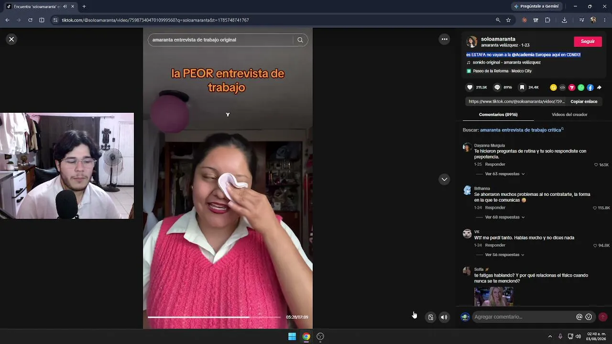Reply to Dayanna Murguía's comment with Responder
This screenshot has width=612, height=344.
[495, 164]
